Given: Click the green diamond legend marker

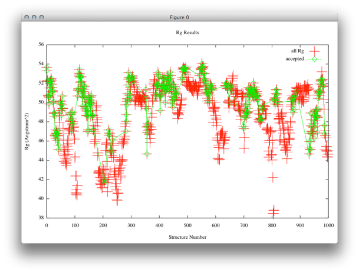Looking at the screenshot, I should (x=315, y=59).
